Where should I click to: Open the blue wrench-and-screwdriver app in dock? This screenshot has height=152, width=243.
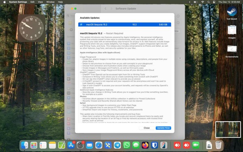[x=108, y=146]
